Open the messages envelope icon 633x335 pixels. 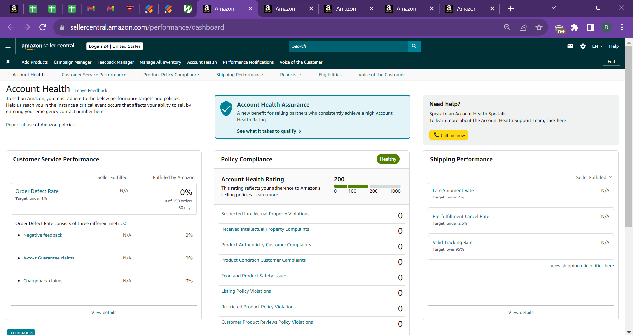[x=570, y=46]
